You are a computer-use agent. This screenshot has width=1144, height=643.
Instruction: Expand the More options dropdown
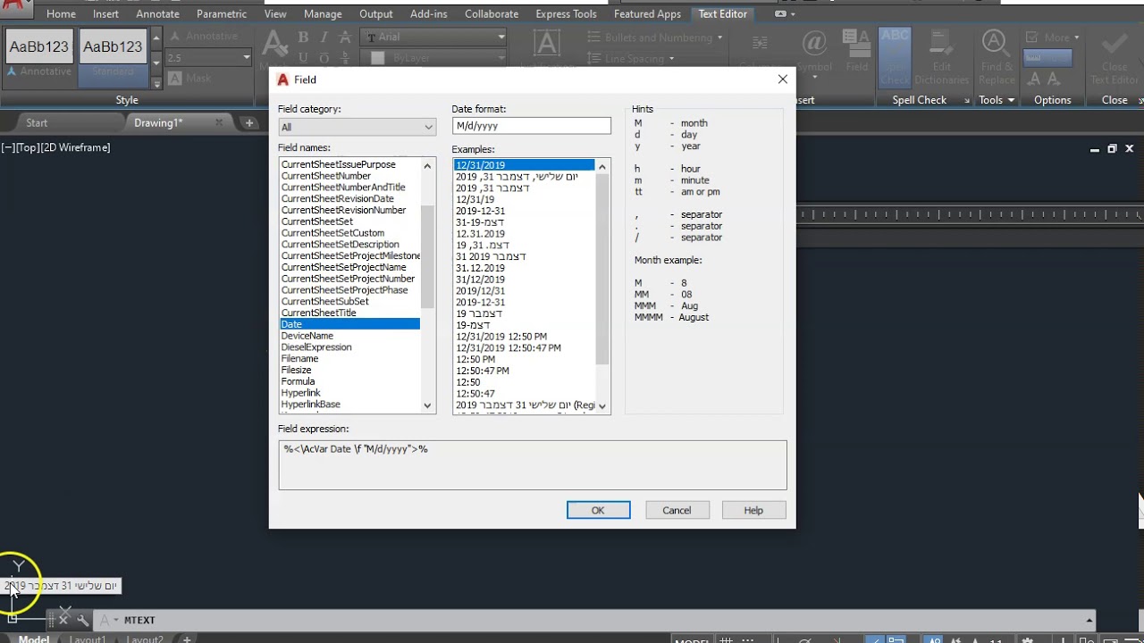(x=1077, y=38)
